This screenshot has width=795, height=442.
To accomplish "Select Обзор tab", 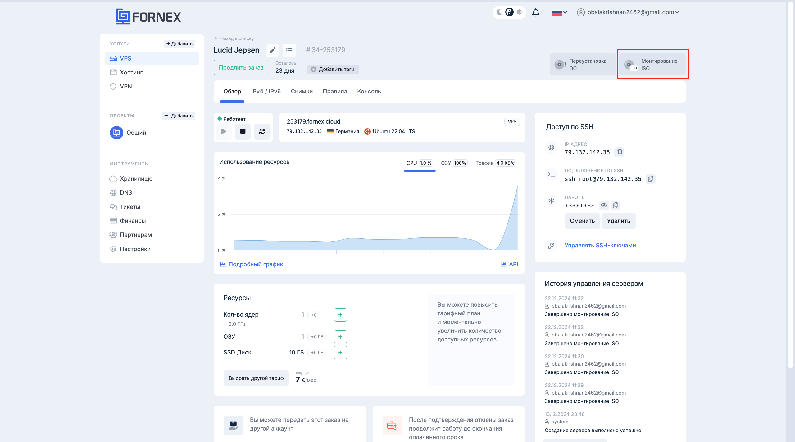I will point(232,92).
